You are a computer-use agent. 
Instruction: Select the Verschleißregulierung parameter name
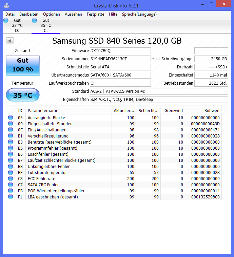[48, 136]
